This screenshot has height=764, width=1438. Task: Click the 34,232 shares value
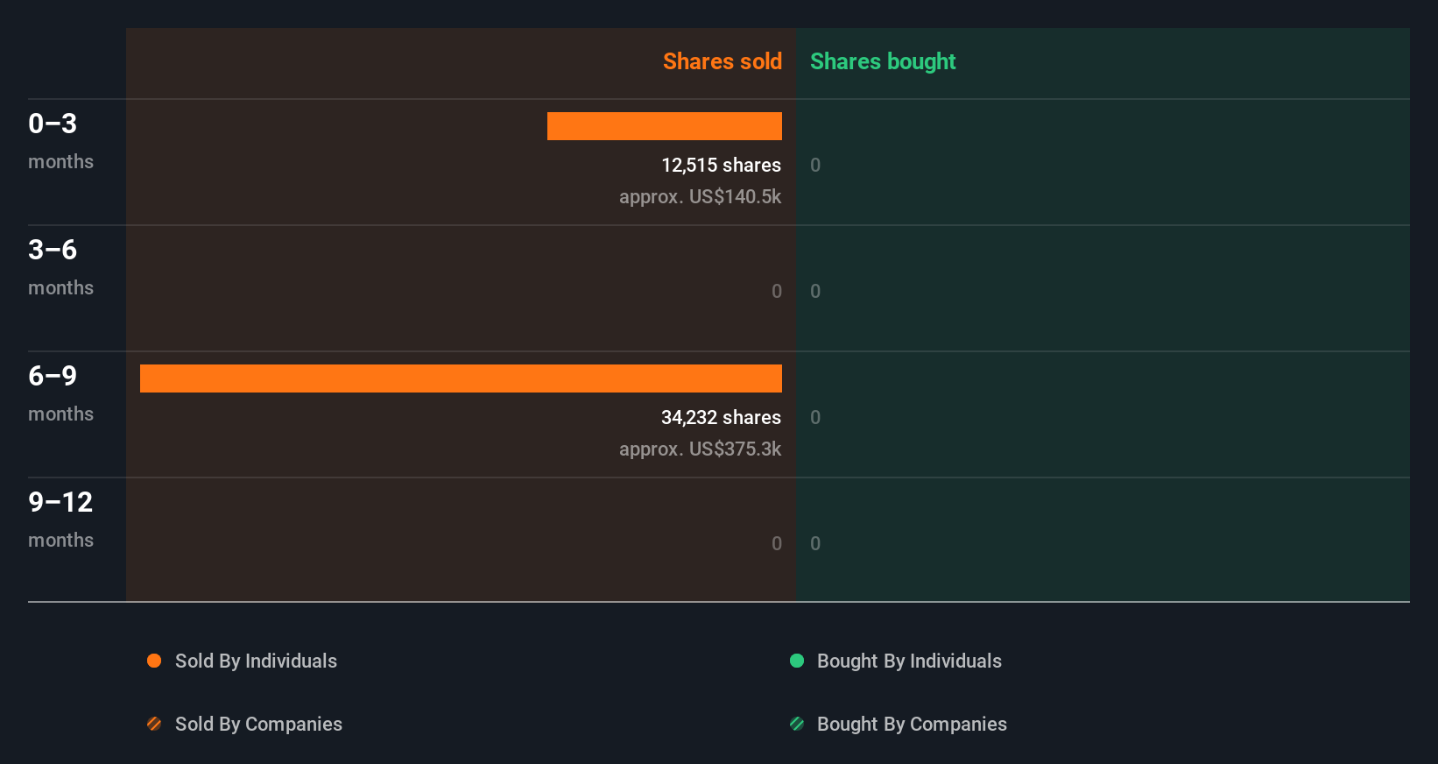(x=721, y=418)
